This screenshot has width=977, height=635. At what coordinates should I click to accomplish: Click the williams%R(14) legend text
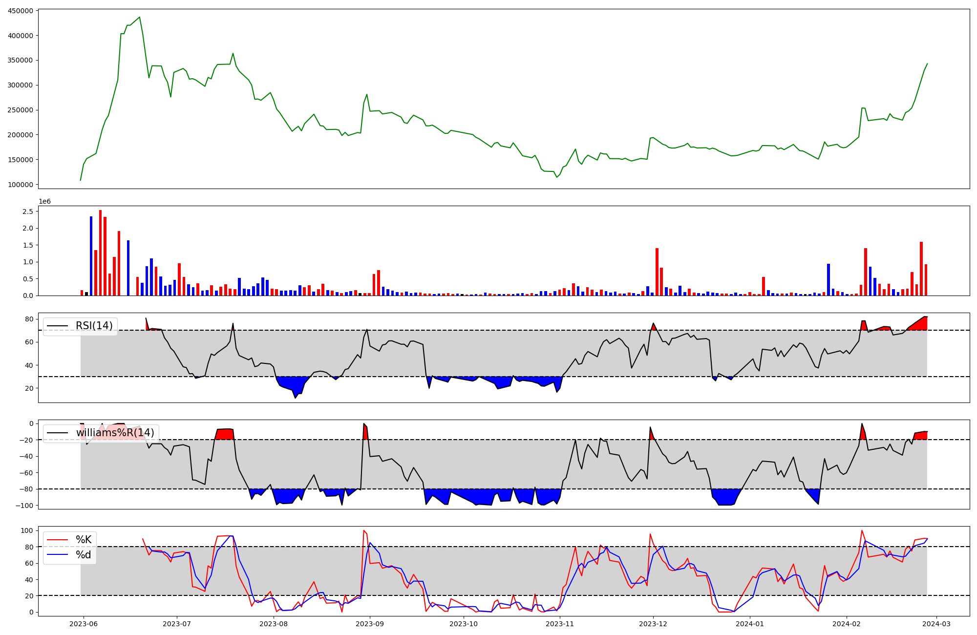[115, 433]
